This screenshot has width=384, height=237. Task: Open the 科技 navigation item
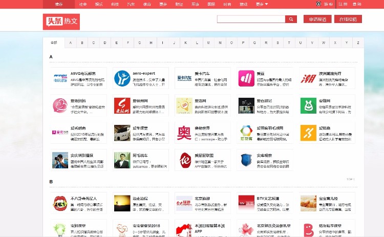tap(115, 4)
